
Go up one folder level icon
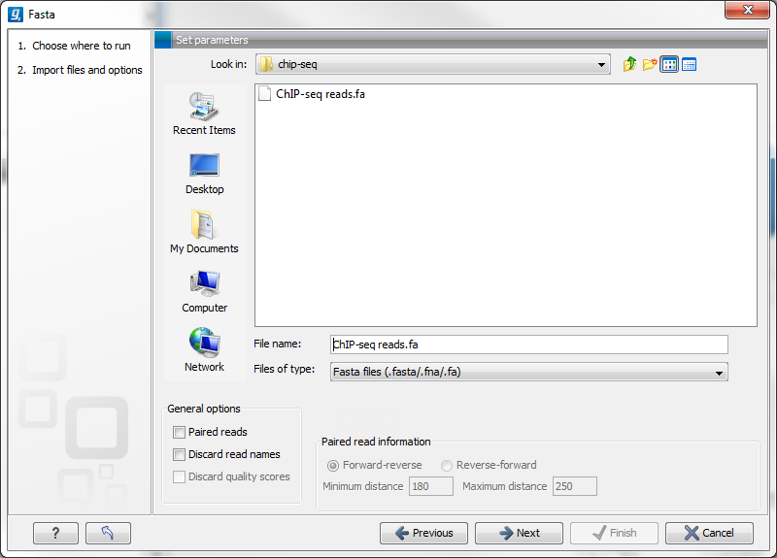(630, 65)
